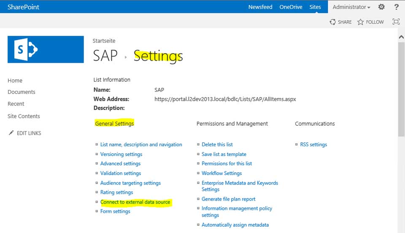
Task: Click the SharePoint site logo
Action: [x=46, y=49]
